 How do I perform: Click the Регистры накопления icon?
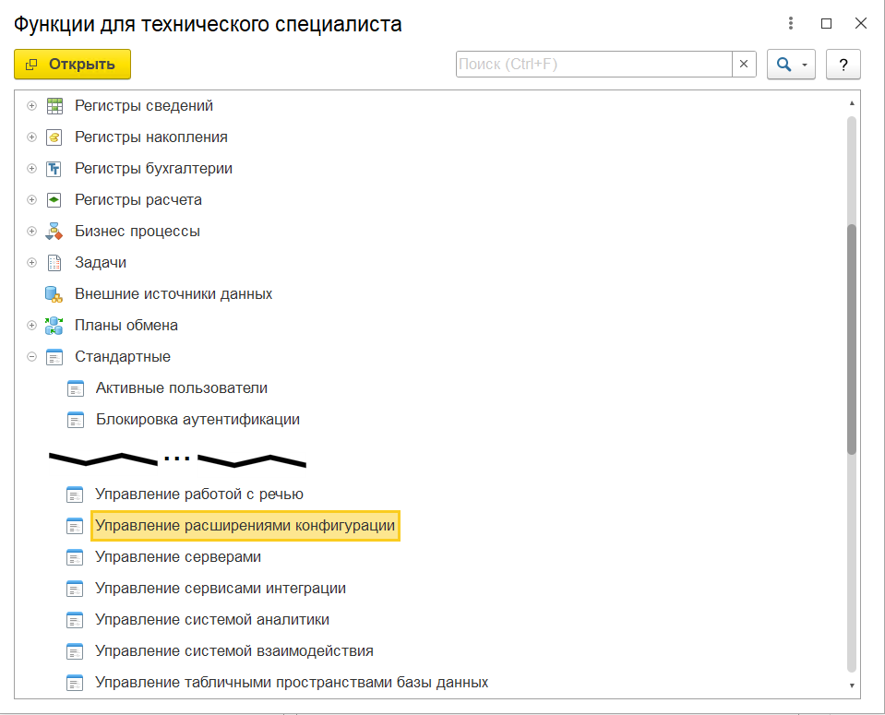54,137
